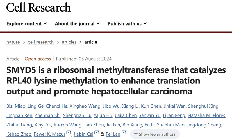Expand the Explore content dropdown
The height and width of the screenshot is (140, 232).
pos(27,23)
